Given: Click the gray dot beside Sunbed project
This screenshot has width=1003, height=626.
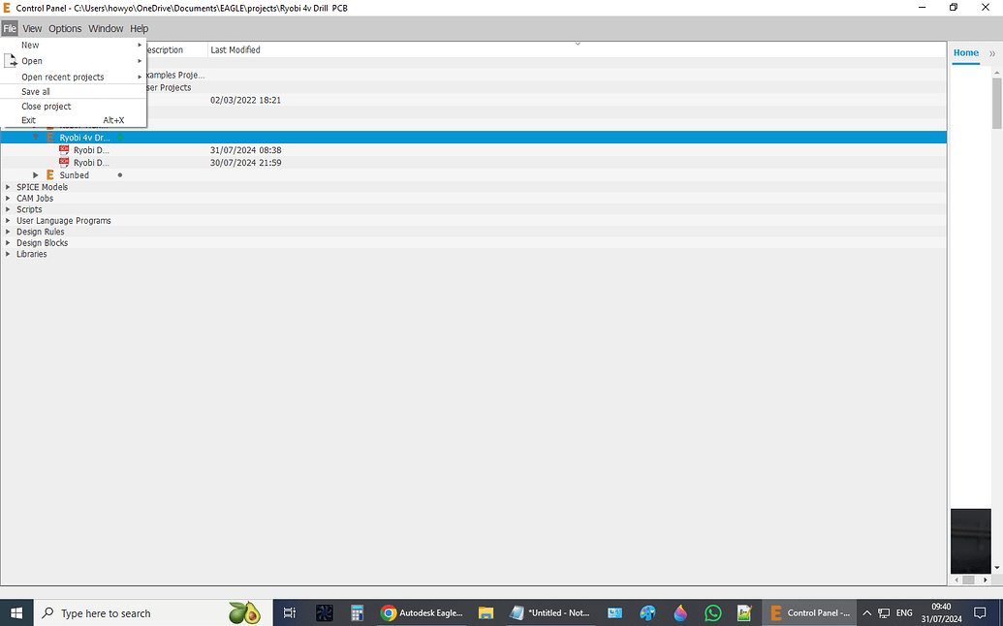Looking at the screenshot, I should [119, 175].
